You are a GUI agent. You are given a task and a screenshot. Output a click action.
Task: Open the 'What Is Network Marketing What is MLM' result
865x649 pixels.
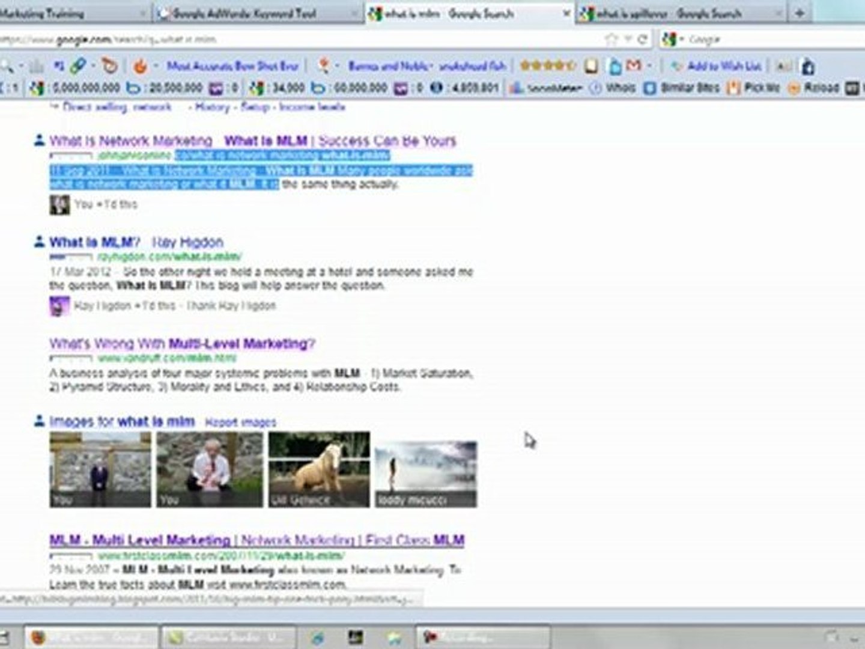point(253,141)
